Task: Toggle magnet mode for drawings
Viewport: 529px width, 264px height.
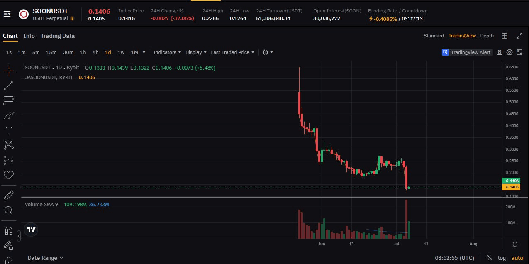Action: click(9, 230)
